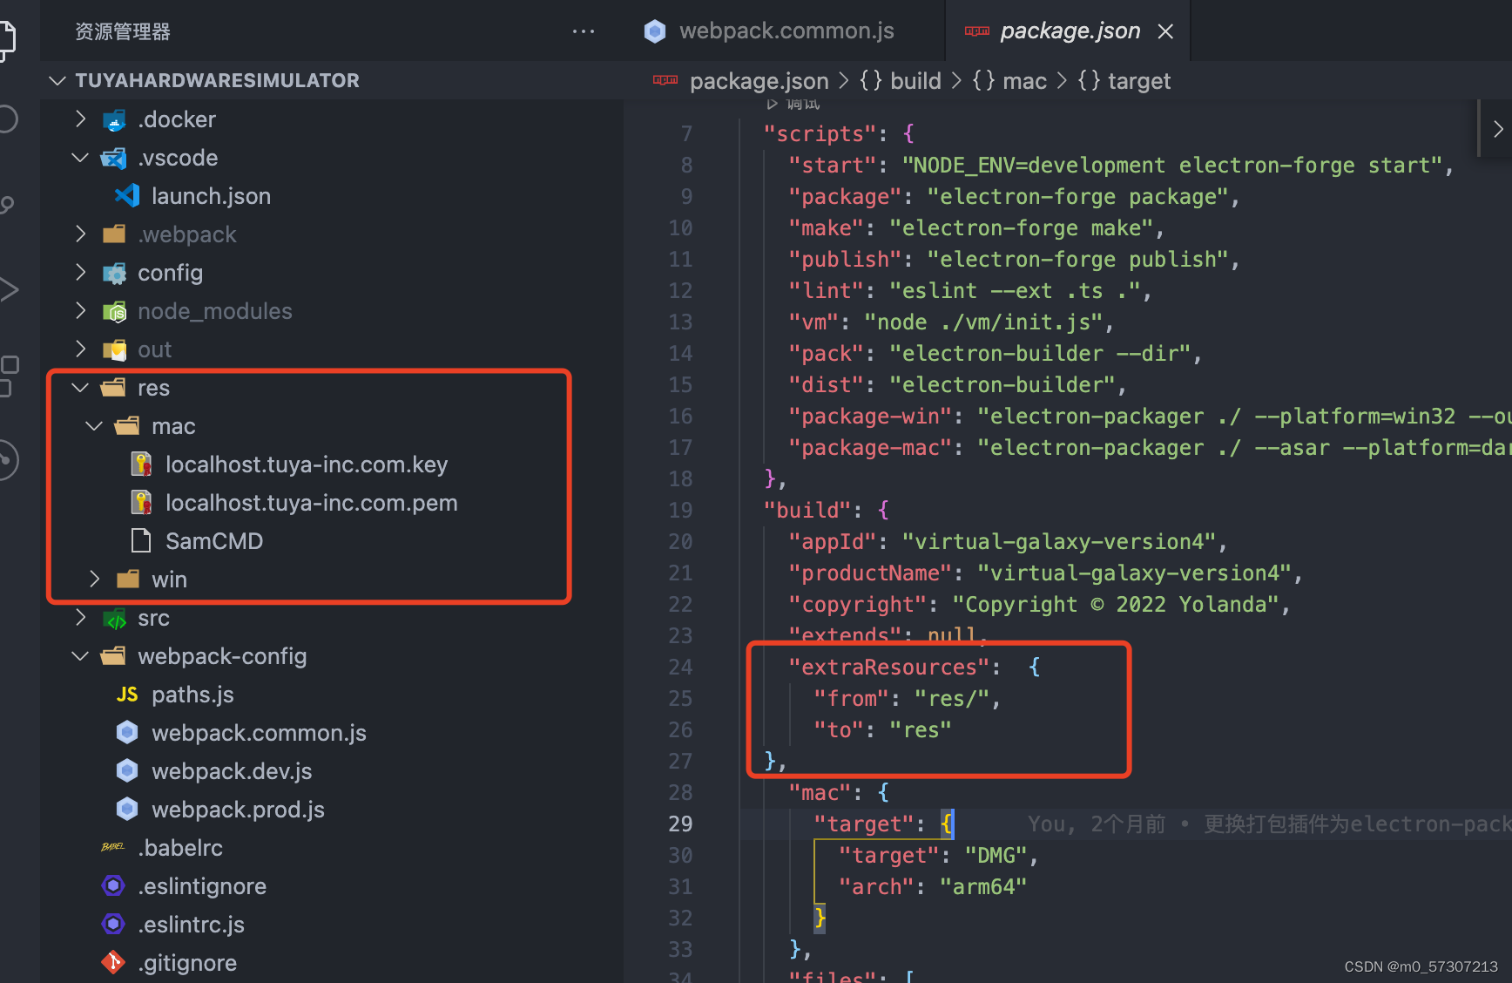Open the Run and Debug activity bar icon
Viewport: 1512px width, 983px height.
coord(7,289)
